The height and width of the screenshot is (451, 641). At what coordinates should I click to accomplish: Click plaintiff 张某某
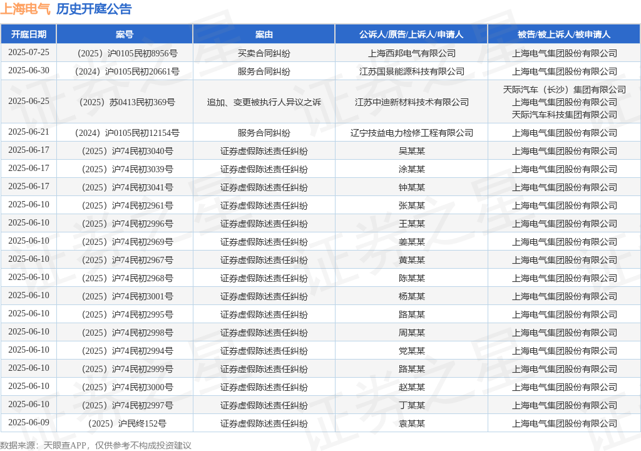[412, 205]
